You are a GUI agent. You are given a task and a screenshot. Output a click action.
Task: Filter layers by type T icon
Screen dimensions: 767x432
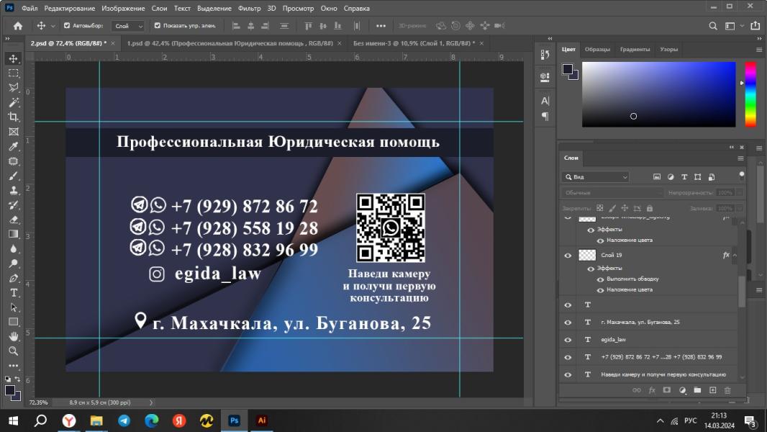684,177
